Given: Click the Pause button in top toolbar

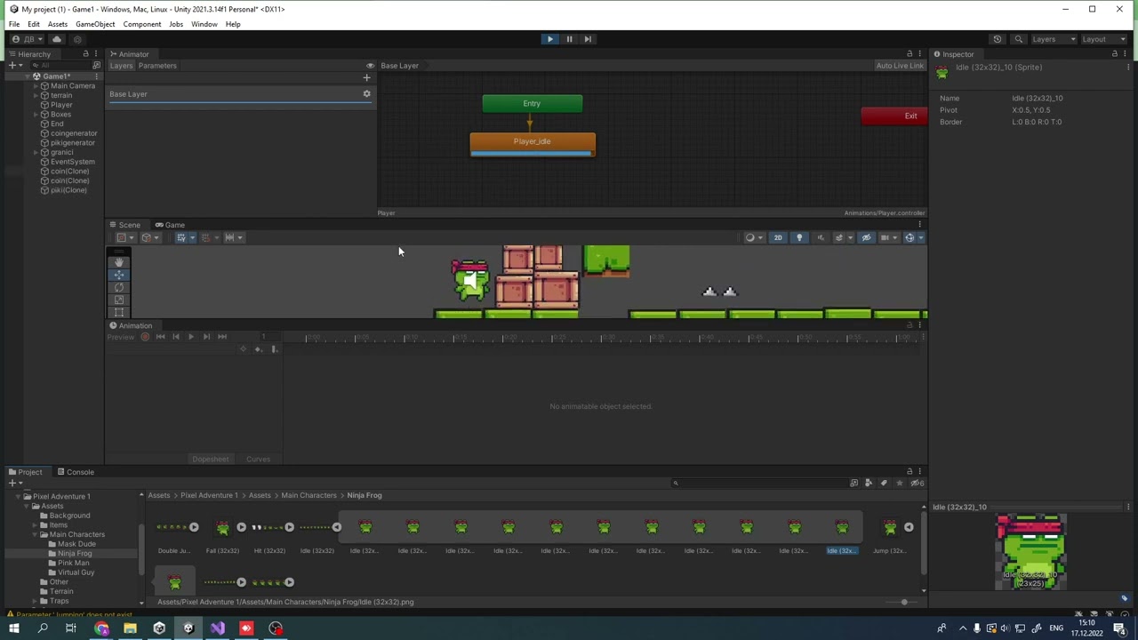Looking at the screenshot, I should tap(569, 39).
